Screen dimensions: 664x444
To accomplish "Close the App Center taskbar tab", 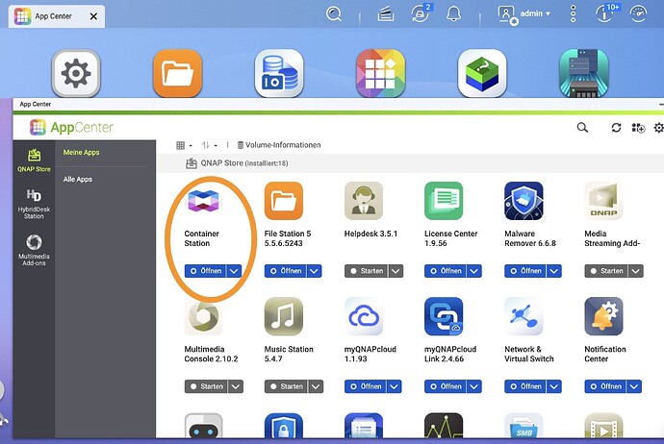I will [x=93, y=16].
